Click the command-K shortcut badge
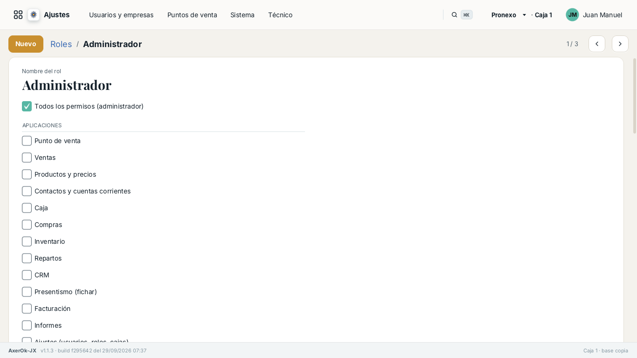Viewport: 637px width, 358px height. (x=466, y=15)
